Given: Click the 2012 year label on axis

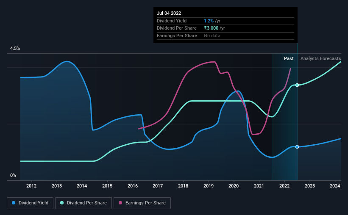Looking at the screenshot, I should coord(31,186).
